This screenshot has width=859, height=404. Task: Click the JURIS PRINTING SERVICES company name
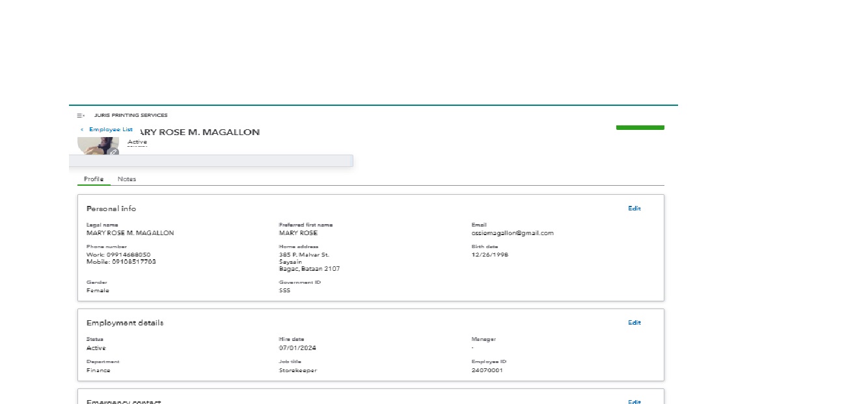tap(131, 116)
